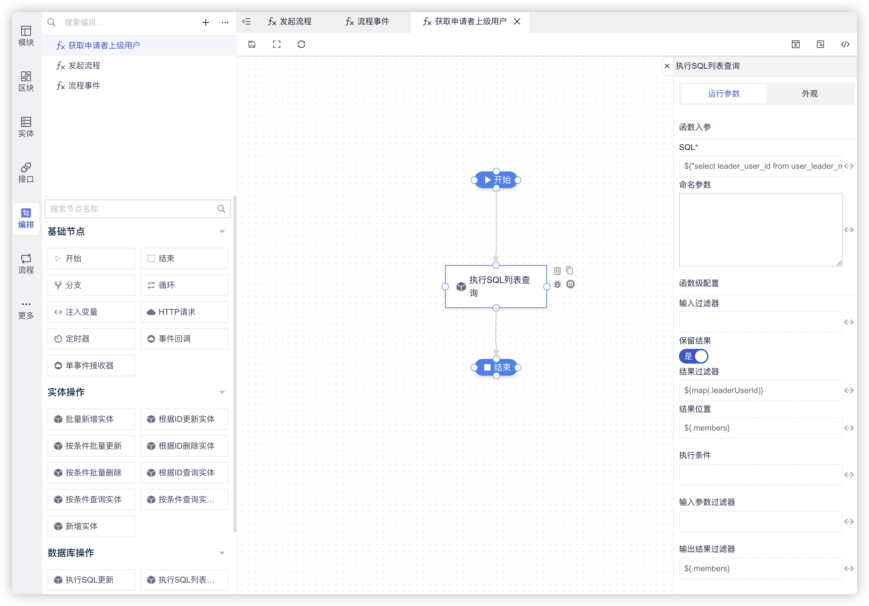
Task: Copy the selected node with the duplicate icon
Action: click(x=570, y=271)
